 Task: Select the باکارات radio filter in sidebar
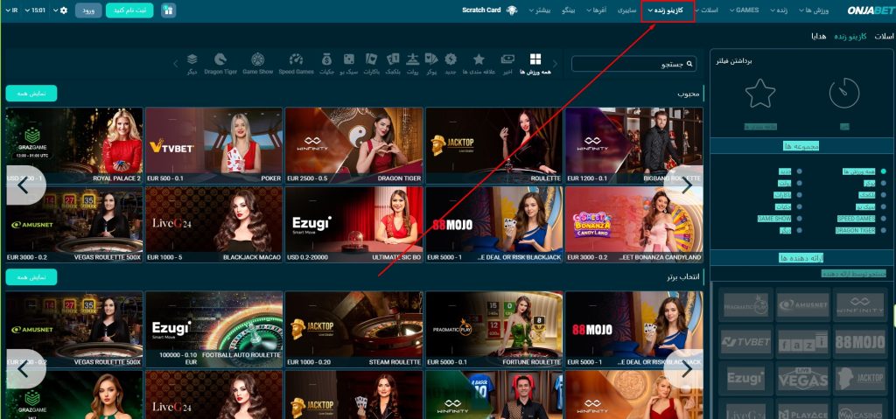pos(799,195)
